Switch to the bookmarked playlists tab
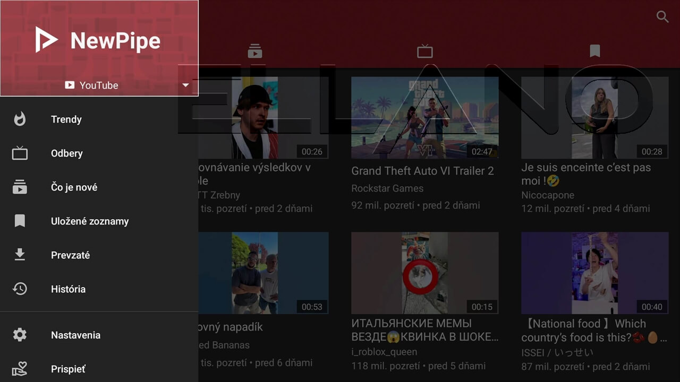The width and height of the screenshot is (680, 382). [595, 51]
